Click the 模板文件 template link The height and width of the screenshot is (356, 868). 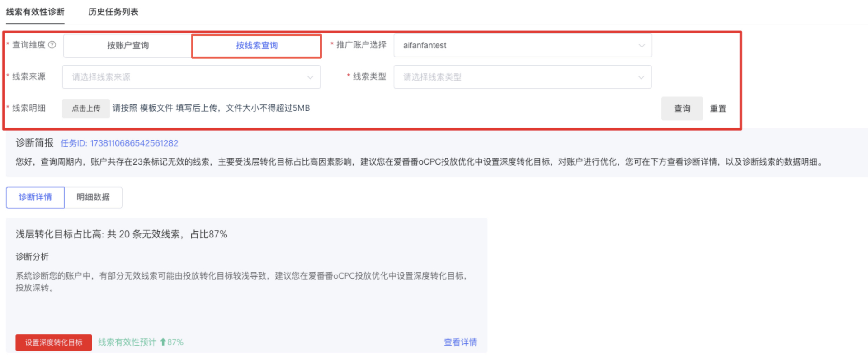coord(156,108)
